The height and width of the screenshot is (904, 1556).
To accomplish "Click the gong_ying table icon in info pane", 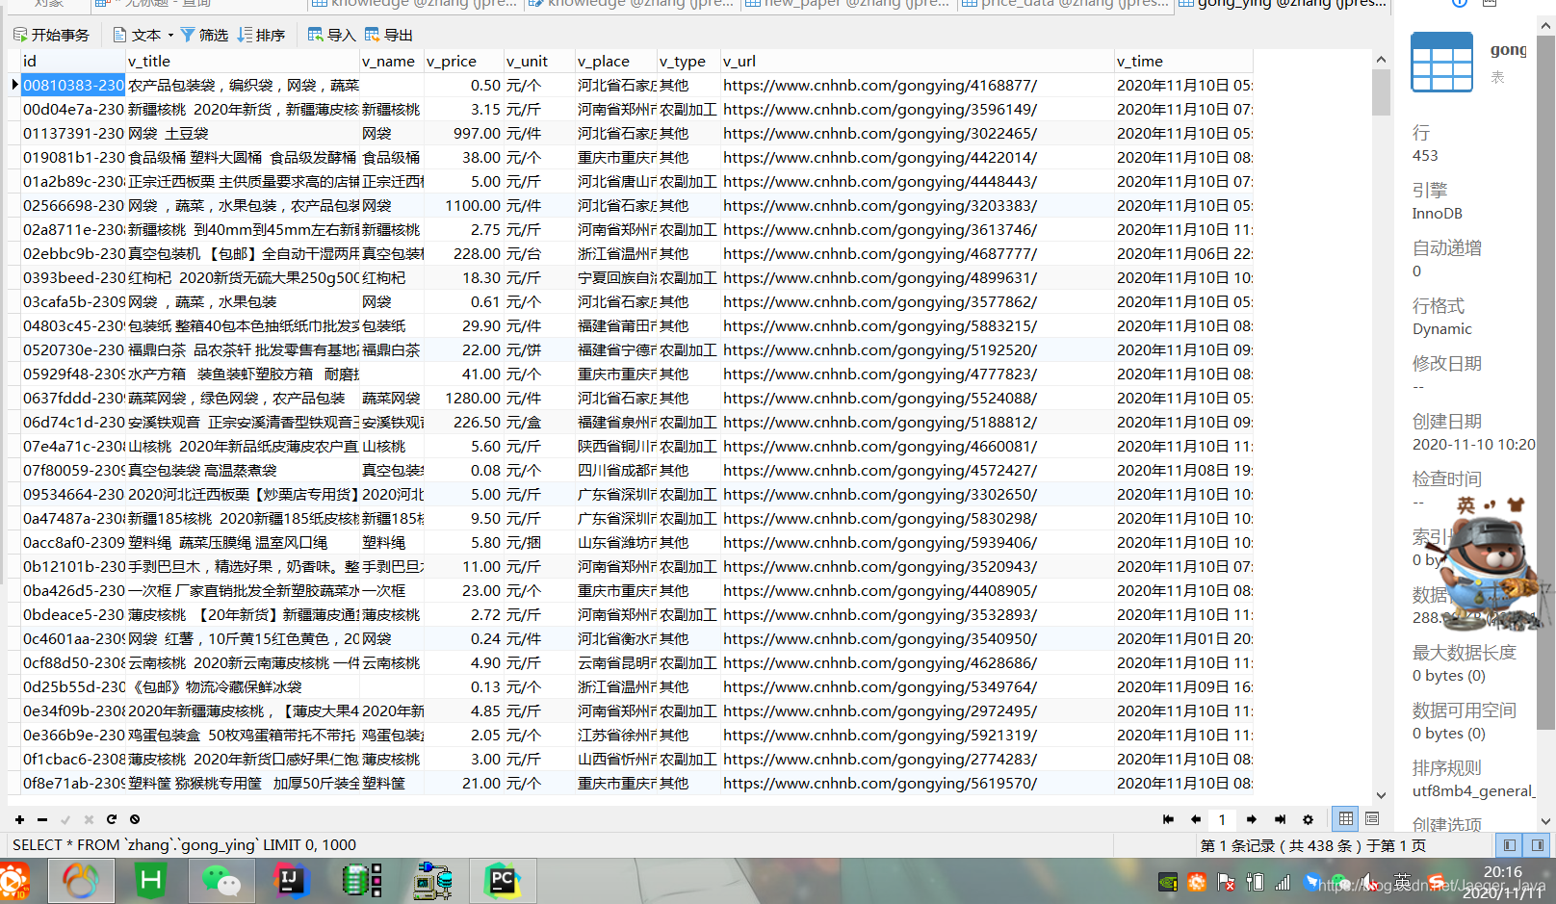I will pyautogui.click(x=1441, y=63).
